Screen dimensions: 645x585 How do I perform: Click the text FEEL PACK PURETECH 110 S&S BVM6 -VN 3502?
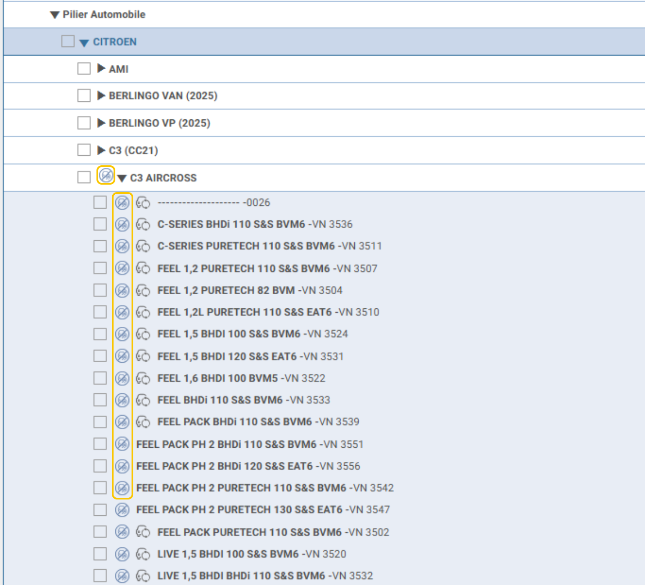click(274, 532)
